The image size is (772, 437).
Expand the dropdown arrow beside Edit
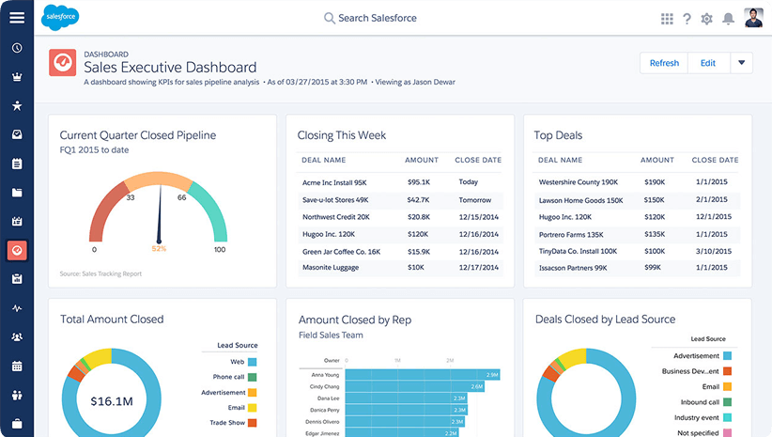[741, 63]
